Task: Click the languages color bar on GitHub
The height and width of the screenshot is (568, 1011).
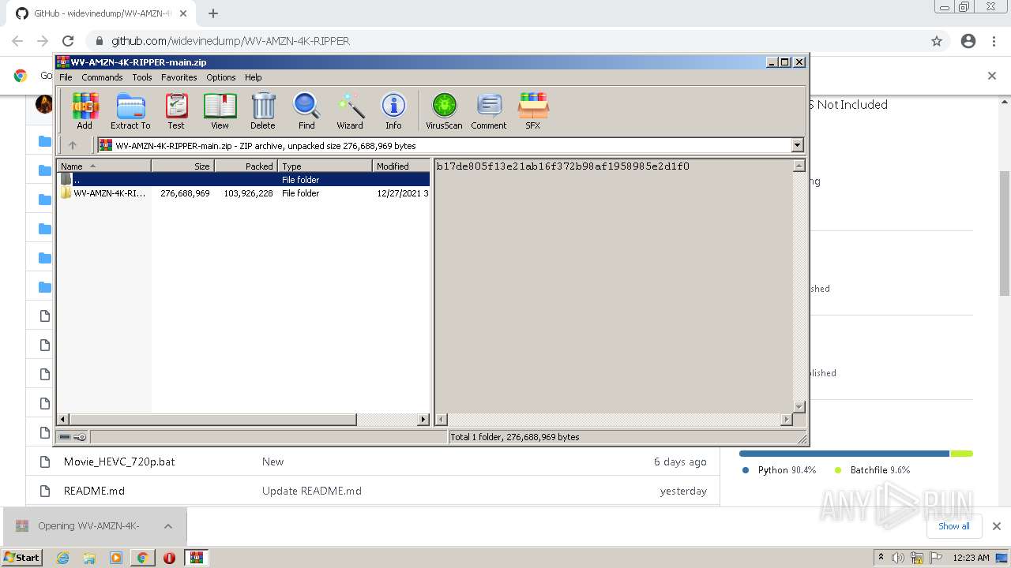Action: tap(856, 454)
